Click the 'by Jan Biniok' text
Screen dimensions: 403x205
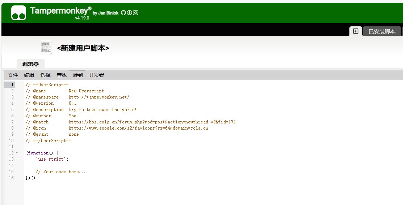(x=106, y=13)
